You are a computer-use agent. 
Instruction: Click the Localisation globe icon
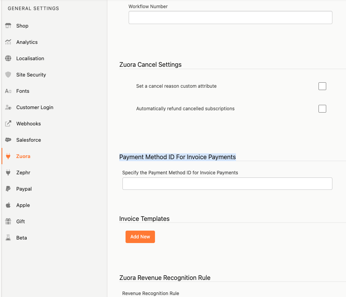point(8,58)
